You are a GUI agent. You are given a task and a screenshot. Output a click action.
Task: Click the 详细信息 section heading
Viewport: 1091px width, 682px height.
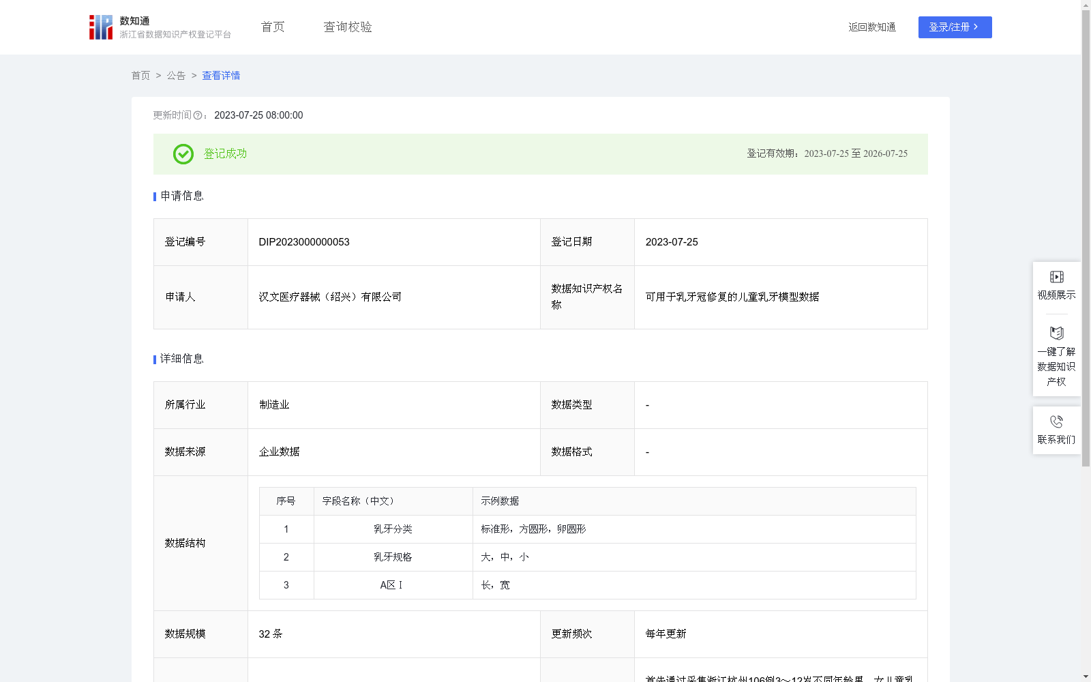click(181, 359)
